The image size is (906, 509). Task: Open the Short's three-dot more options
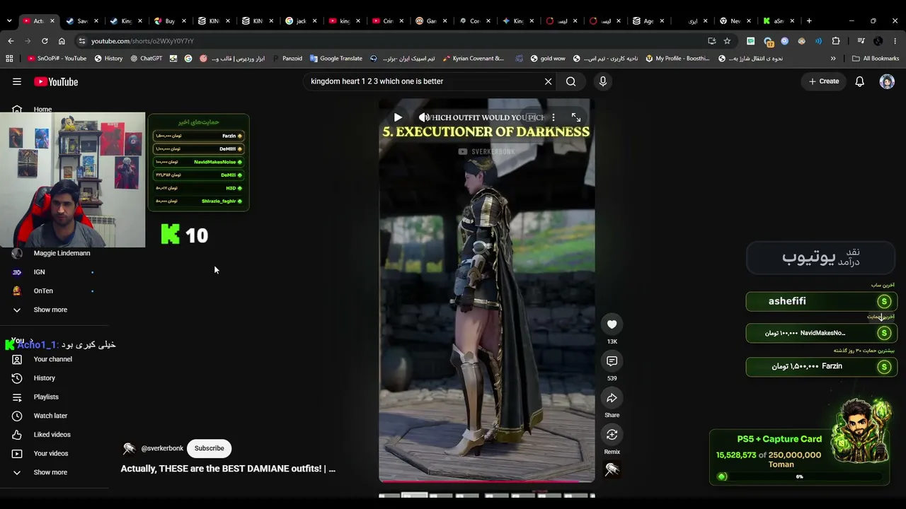click(x=554, y=117)
